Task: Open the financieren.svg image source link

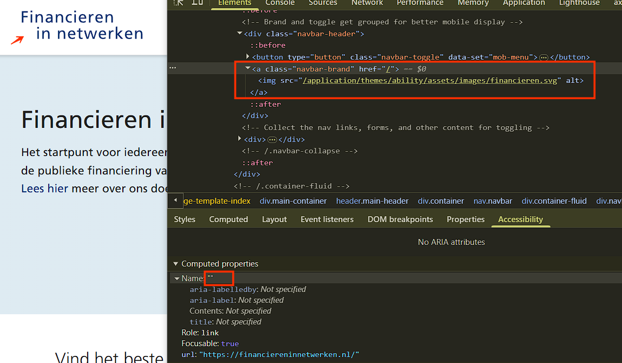Action: coord(430,81)
